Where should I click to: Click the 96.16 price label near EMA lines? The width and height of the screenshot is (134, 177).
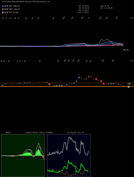(126, 50)
